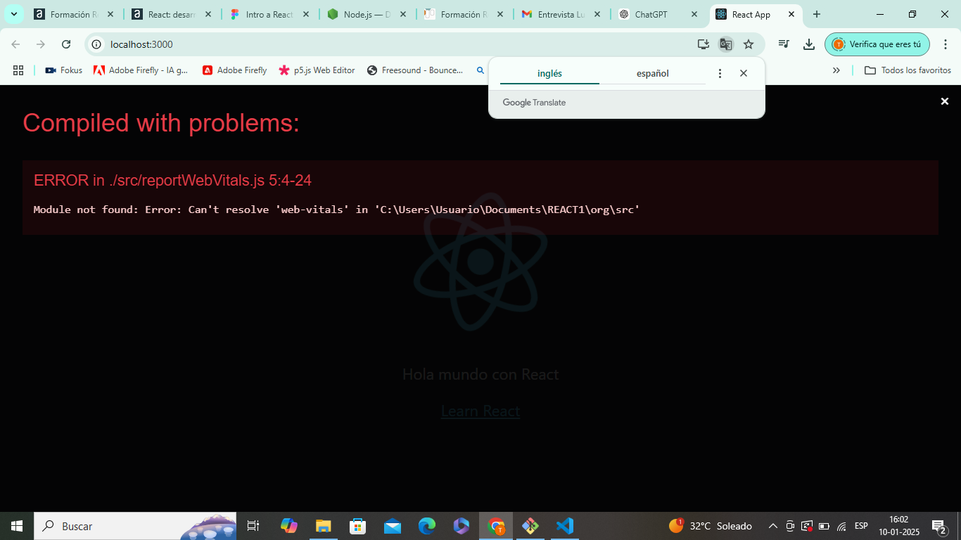Image resolution: width=961 pixels, height=540 pixels.
Task: Dismiss the compile error overlay
Action: [x=945, y=101]
